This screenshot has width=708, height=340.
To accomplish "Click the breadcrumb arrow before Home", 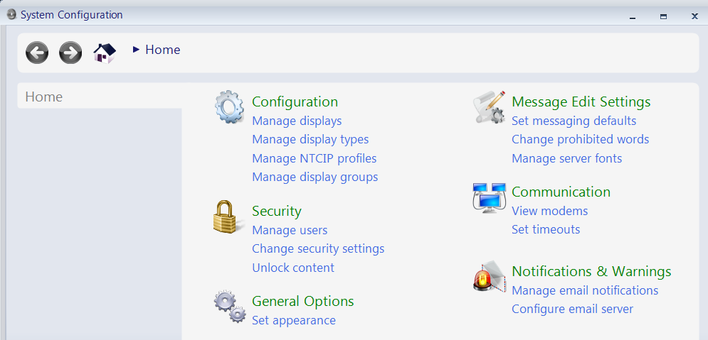I will (x=136, y=50).
